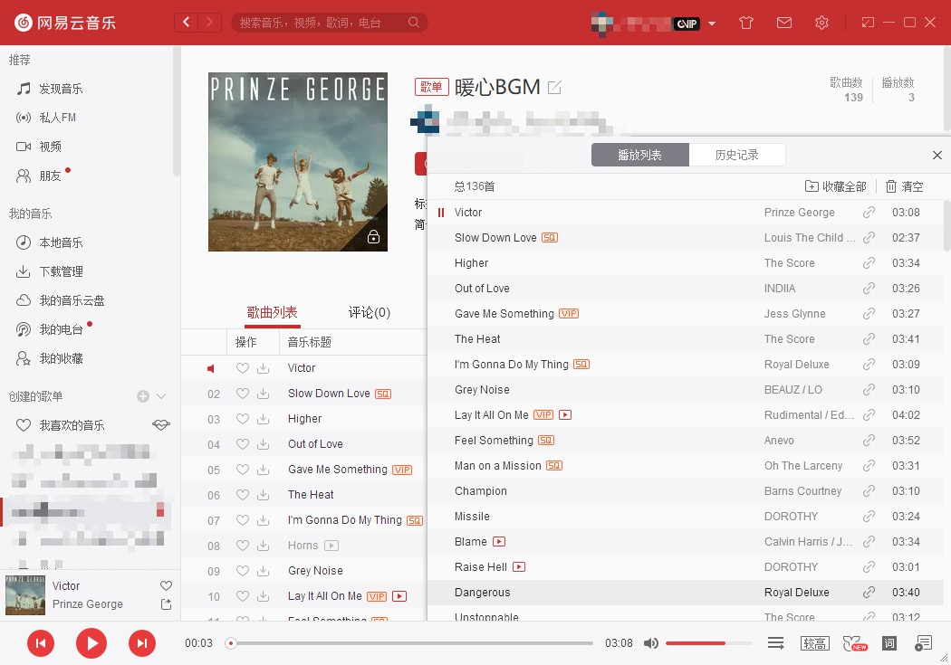
Task: Open source link for Slow Down Love in queue
Action: (x=869, y=237)
